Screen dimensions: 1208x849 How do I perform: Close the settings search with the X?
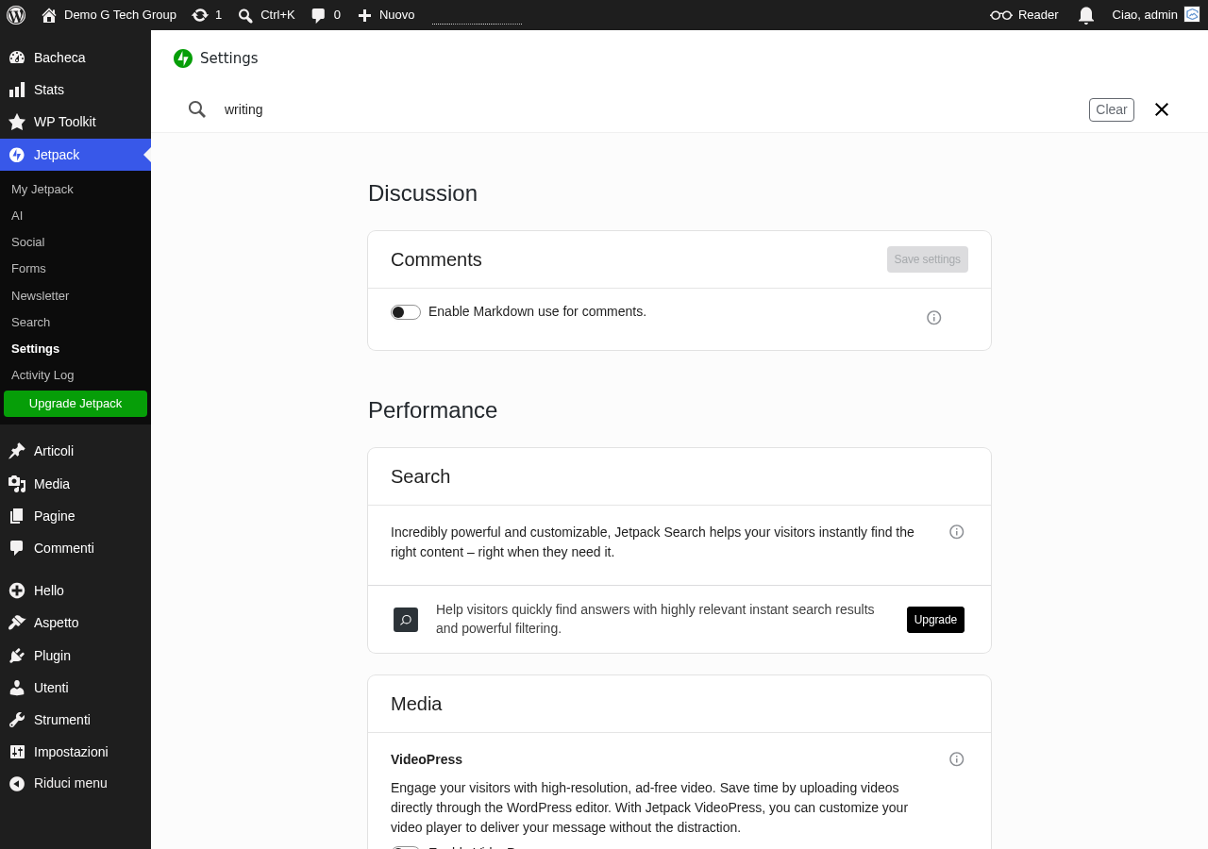(x=1162, y=109)
